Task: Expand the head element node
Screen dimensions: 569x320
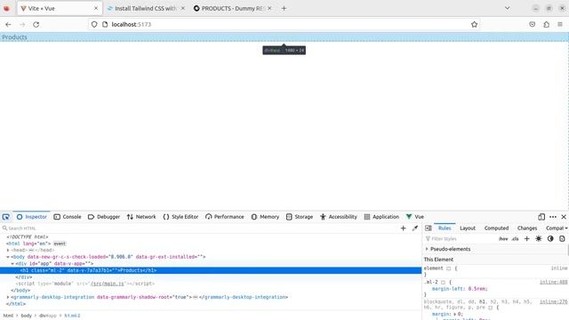Action: tap(8, 251)
